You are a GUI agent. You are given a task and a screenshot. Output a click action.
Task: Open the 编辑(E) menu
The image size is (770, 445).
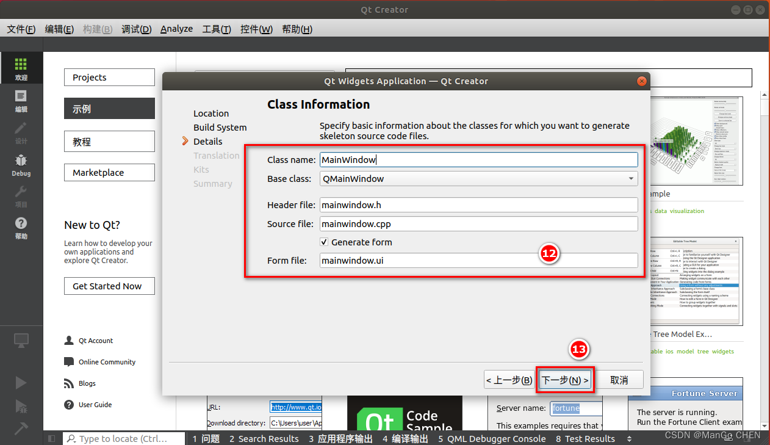tap(59, 29)
